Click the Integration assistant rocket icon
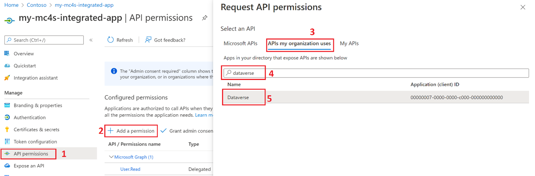The height and width of the screenshot is (176, 535). [x=7, y=78]
